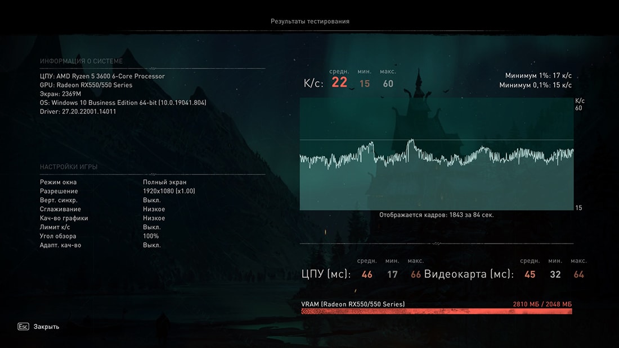
Task: Click the red VRAM usage bar
Action: (x=437, y=312)
